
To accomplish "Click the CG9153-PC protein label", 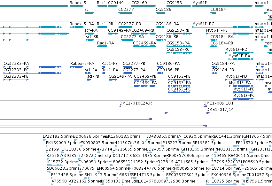I will [179, 89].
